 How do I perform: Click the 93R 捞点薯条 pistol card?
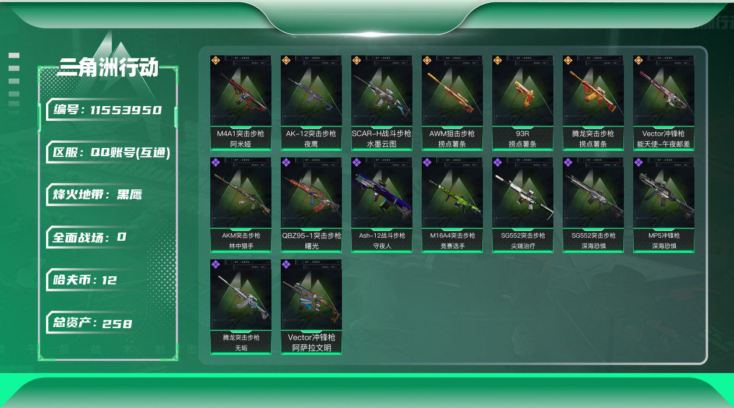[x=523, y=103]
